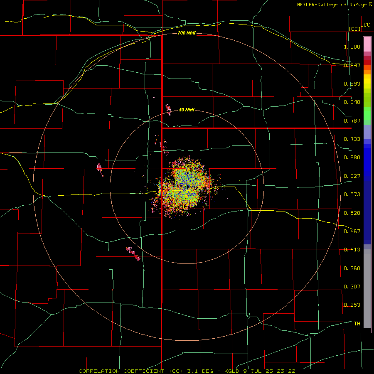374x374 pixels.
Task: Pick the dark red segment of color bar
Action: coord(367,62)
